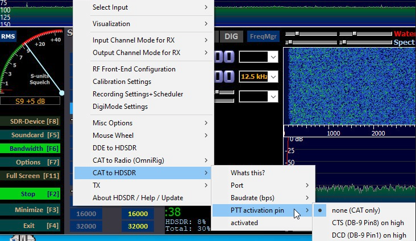Expand the Misc Options submenu
416x241 pixels.
tap(143, 123)
